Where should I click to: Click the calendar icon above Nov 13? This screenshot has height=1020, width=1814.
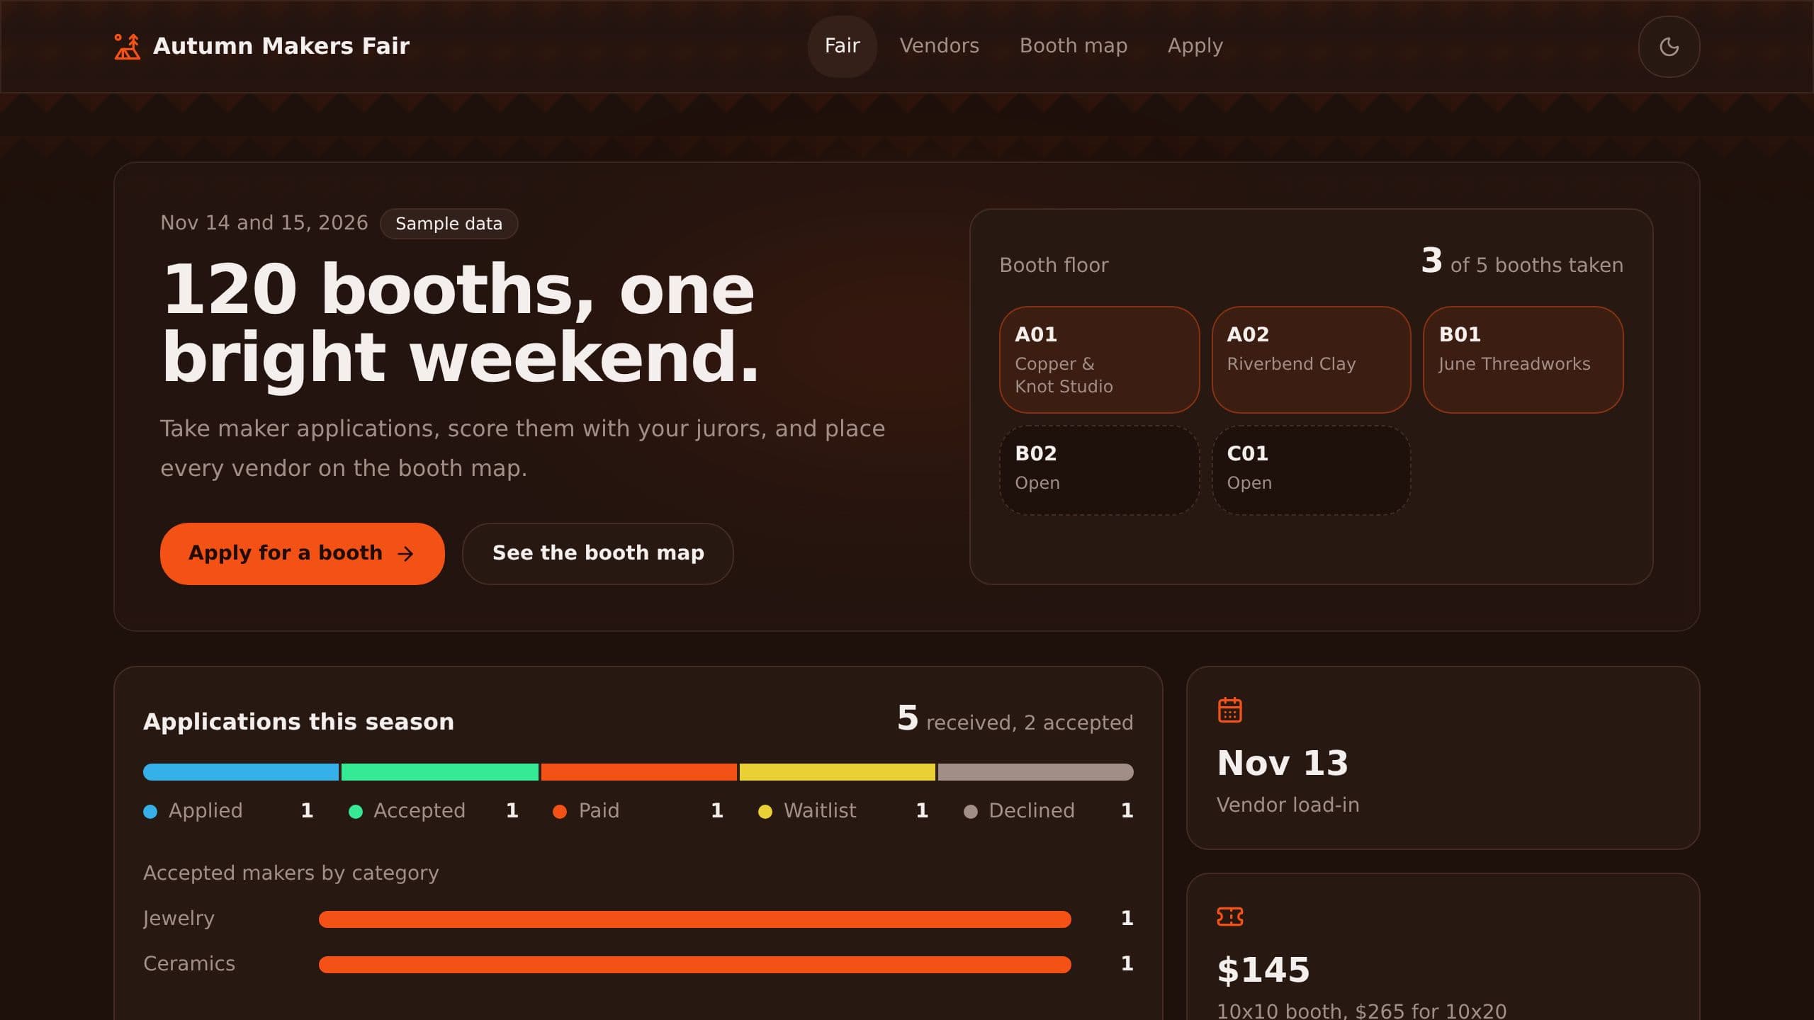[1229, 710]
